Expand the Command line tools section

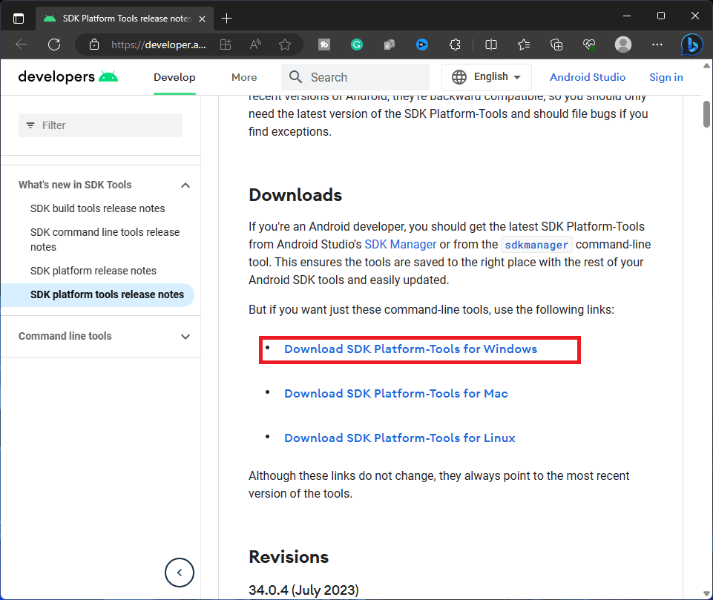[x=185, y=337]
